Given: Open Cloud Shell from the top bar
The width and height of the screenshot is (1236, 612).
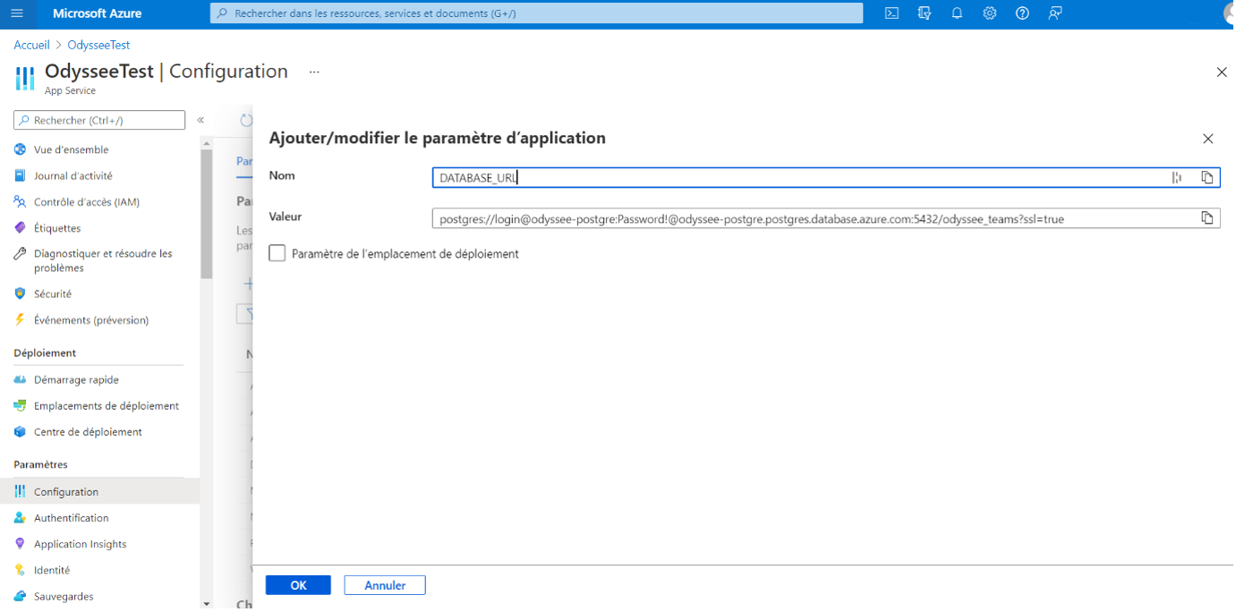Looking at the screenshot, I should click(x=891, y=13).
